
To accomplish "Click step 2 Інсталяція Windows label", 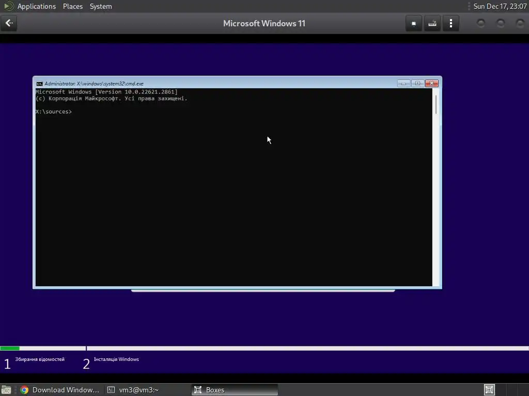I will (x=116, y=359).
